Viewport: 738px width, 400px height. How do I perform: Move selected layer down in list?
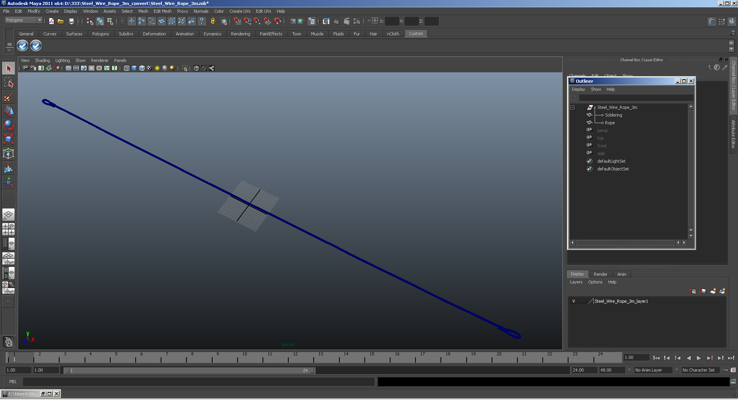[703, 291]
